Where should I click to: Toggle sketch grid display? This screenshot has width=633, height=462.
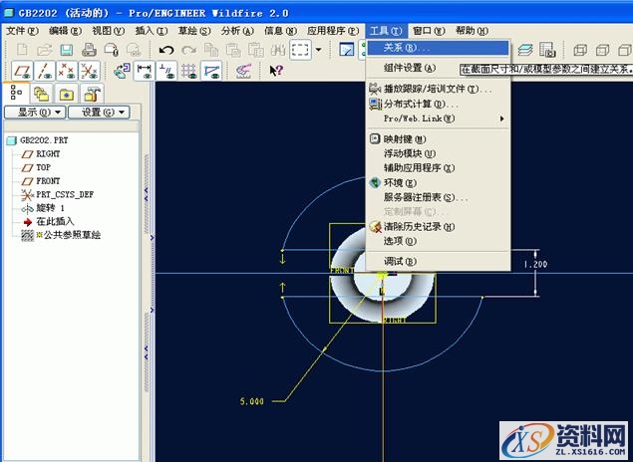(188, 71)
